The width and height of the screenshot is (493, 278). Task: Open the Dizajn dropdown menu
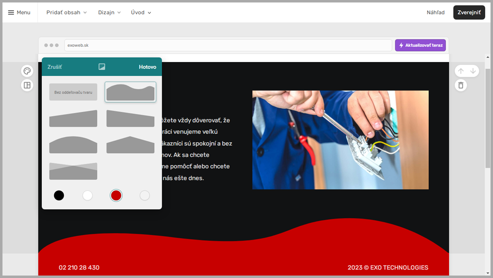[109, 12]
